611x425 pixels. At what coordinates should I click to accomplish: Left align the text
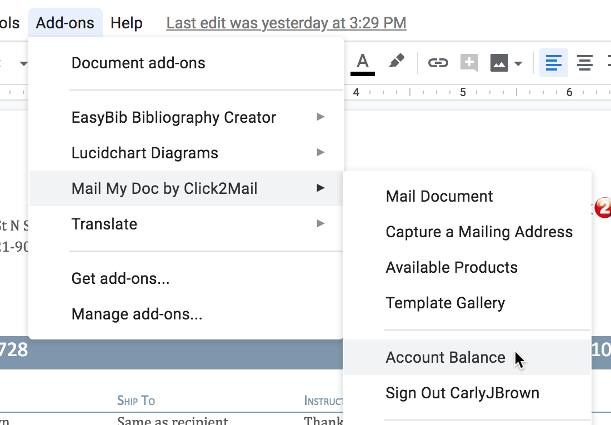tap(554, 63)
